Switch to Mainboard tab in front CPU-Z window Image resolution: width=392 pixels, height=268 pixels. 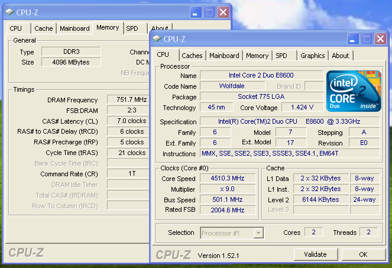click(224, 56)
